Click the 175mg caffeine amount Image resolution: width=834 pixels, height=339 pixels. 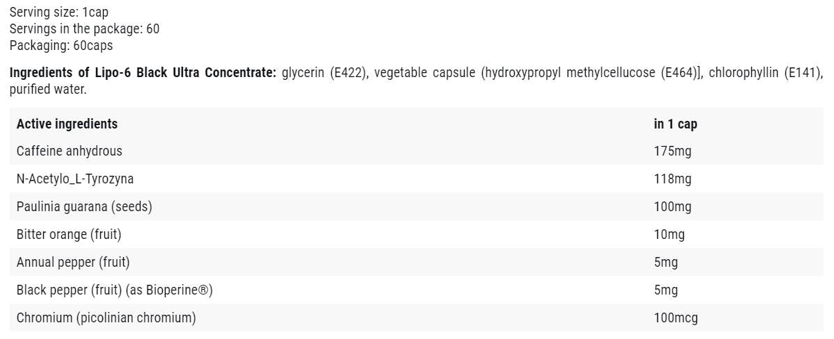point(673,151)
